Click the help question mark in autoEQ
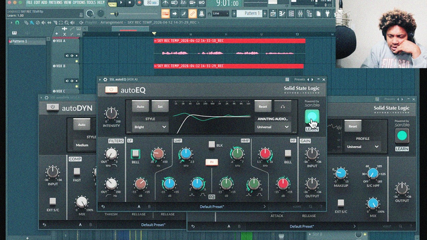427x240 pixels. [x=322, y=207]
